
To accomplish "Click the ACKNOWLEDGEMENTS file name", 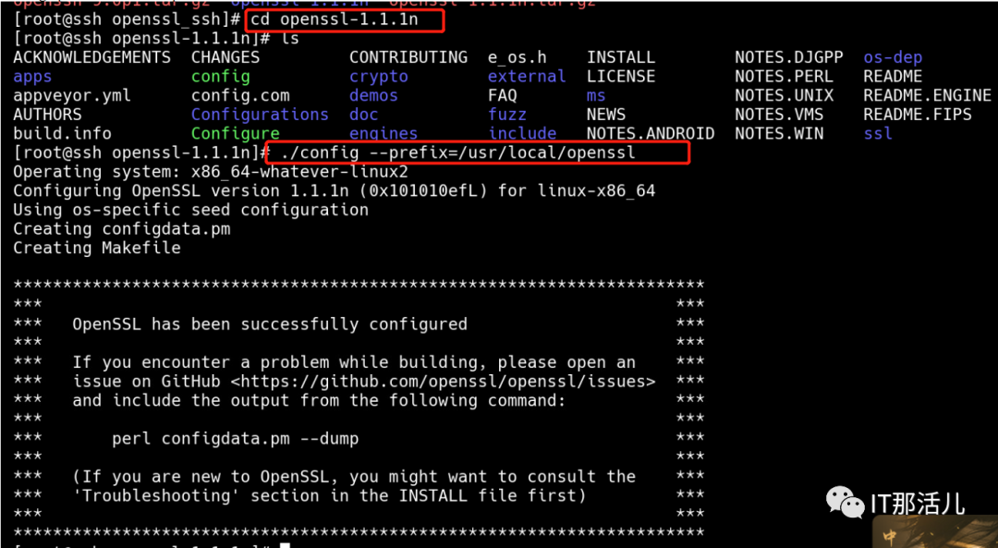I will pos(92,57).
